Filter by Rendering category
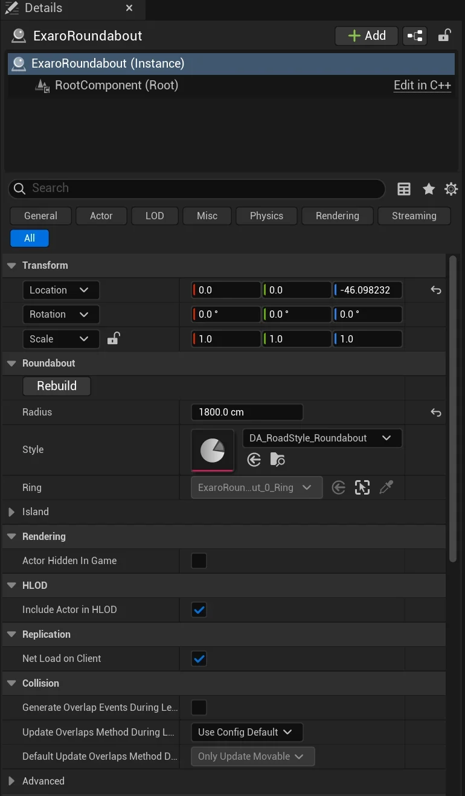Screen dimensions: 465x796 click(338, 216)
